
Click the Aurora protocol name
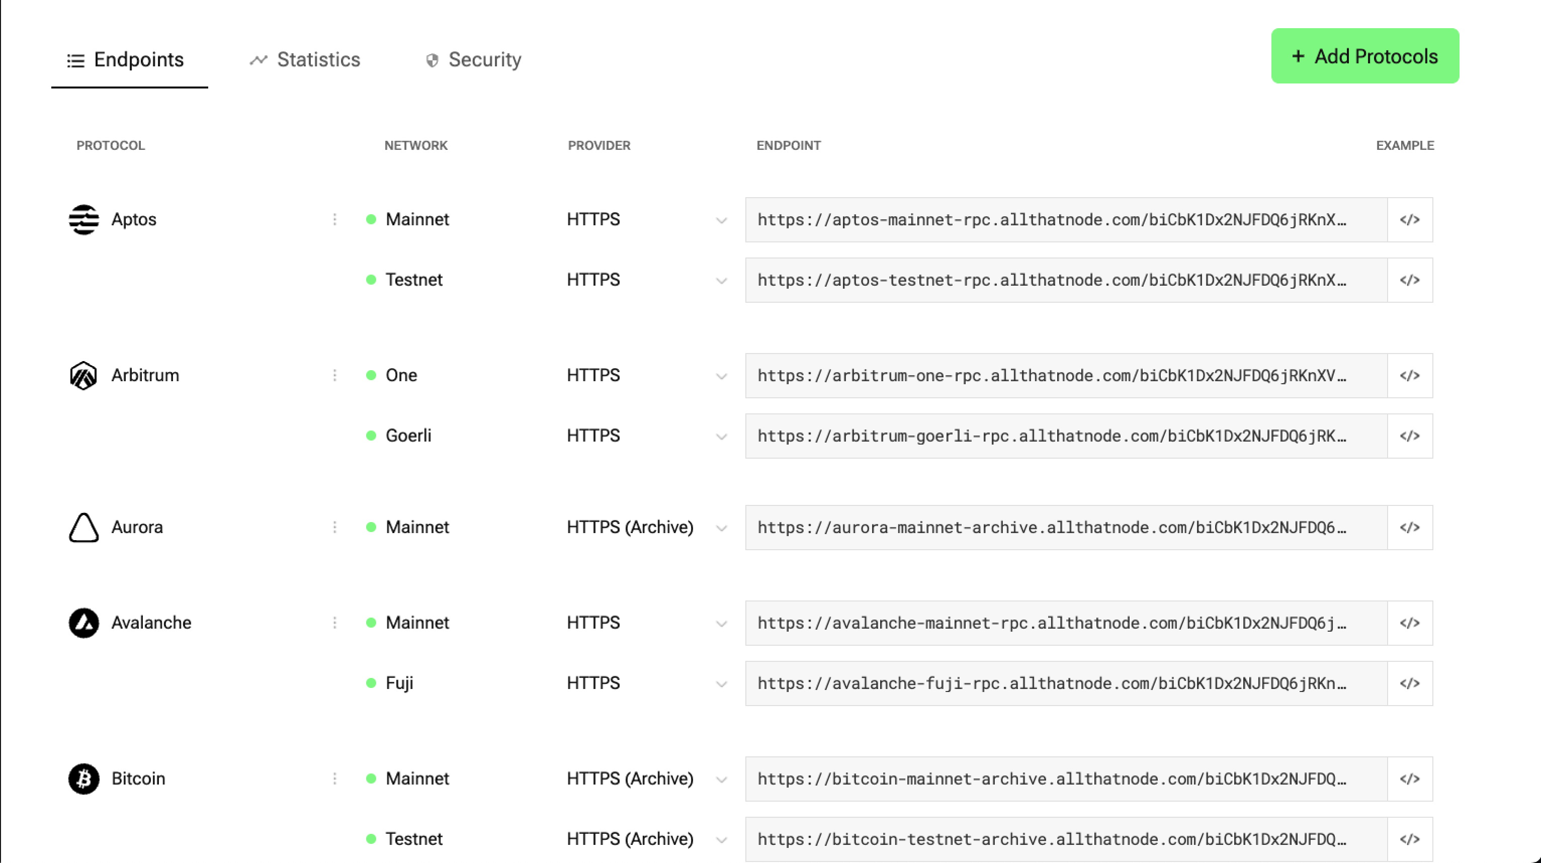[137, 528]
